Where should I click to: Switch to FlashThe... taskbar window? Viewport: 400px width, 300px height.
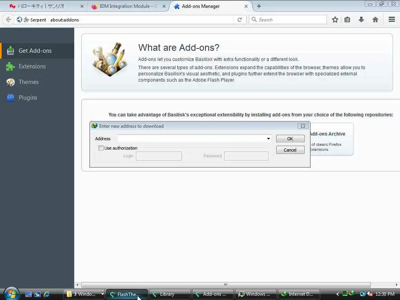pyautogui.click(x=127, y=294)
